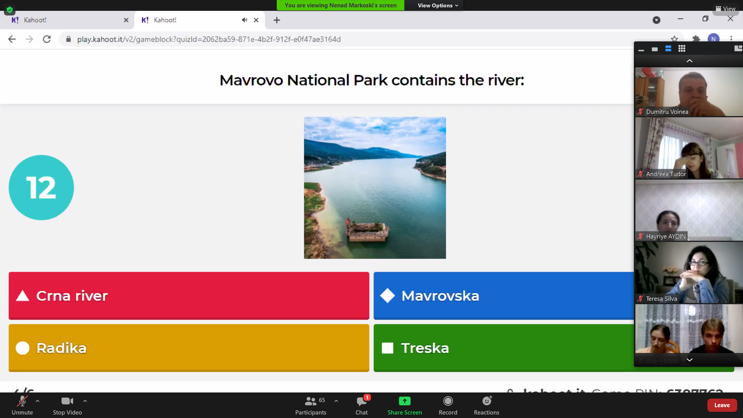The height and width of the screenshot is (418, 743).
Task: Open the Reactions smiley icon
Action: coord(486,401)
